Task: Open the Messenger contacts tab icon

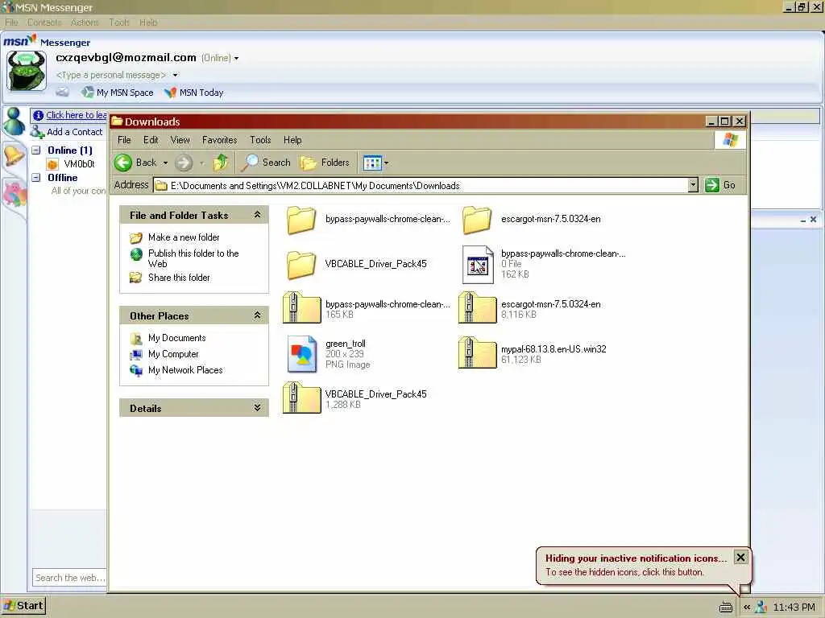Action: coord(14,122)
